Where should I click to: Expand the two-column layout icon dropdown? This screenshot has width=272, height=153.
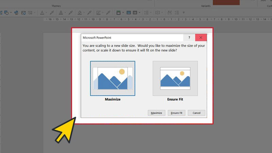click(x=139, y=13)
